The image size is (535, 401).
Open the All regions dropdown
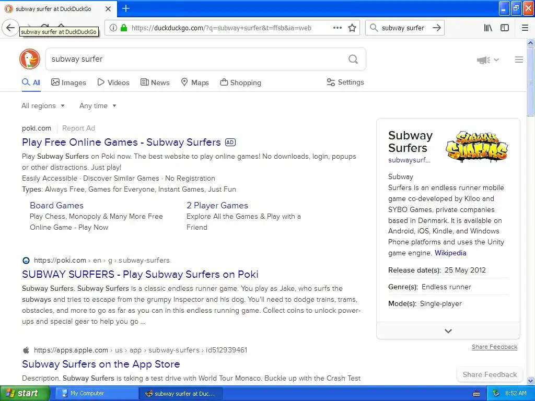click(x=43, y=105)
